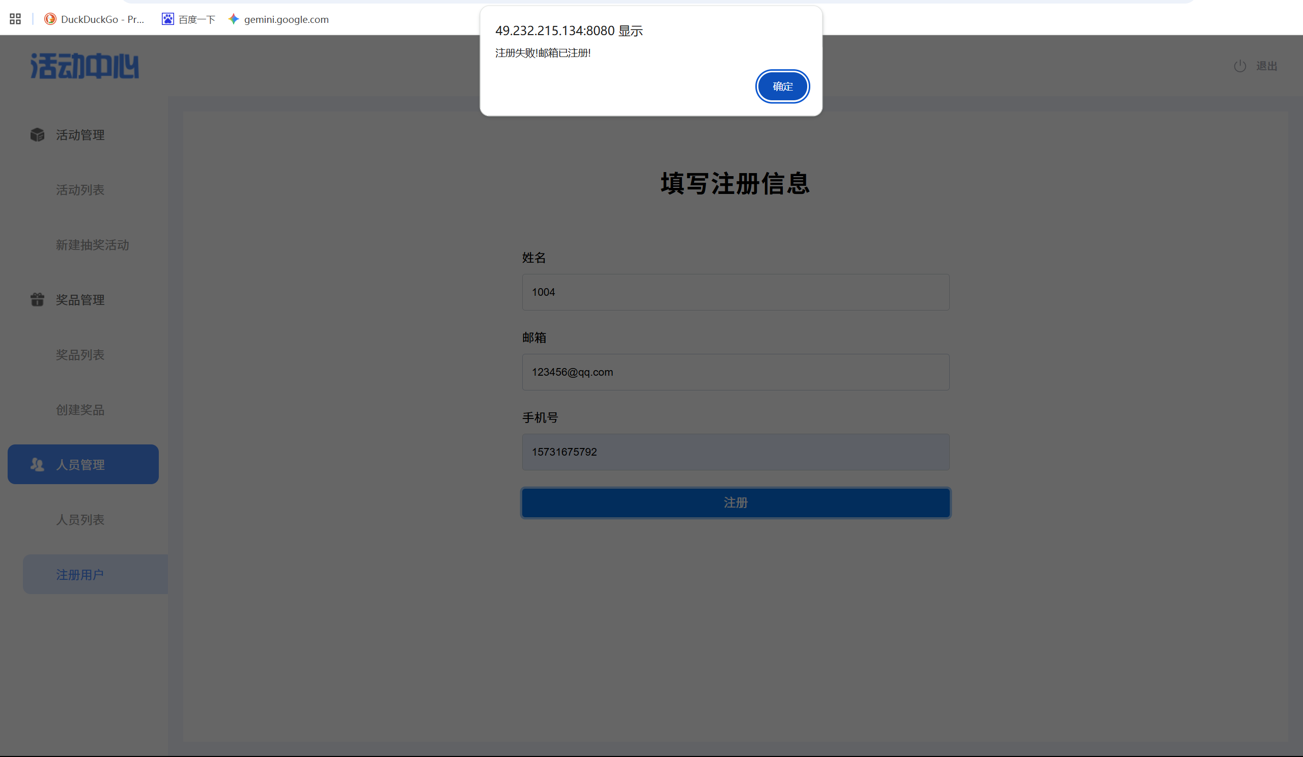Click the 奖品管理 gift icon
This screenshot has height=757, width=1303.
pos(37,299)
